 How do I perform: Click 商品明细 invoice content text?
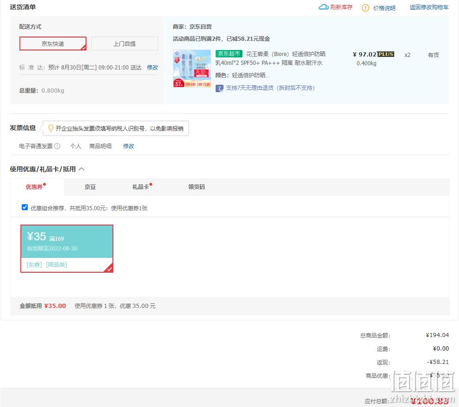[x=100, y=146]
